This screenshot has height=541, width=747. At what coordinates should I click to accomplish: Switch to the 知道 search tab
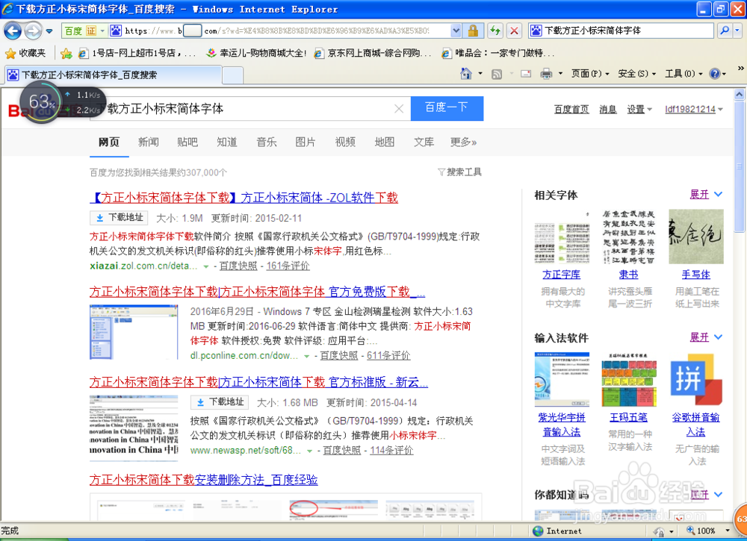[x=227, y=142]
